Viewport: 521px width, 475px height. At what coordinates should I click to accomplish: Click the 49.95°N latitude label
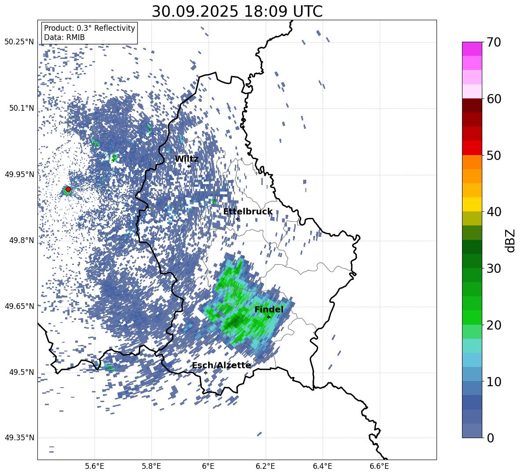pos(19,174)
